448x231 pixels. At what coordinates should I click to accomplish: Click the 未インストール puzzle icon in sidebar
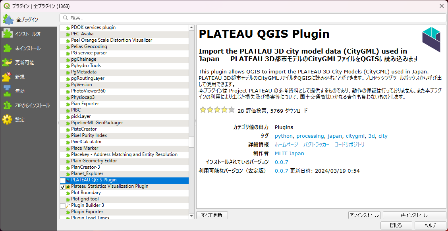pyautogui.click(x=7, y=48)
